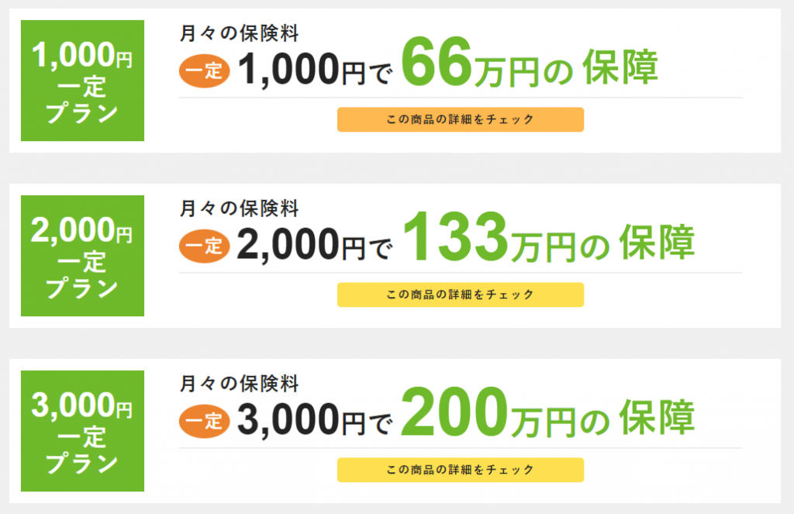
Task: Check product details for the 200万円 plan
Action: click(460, 470)
